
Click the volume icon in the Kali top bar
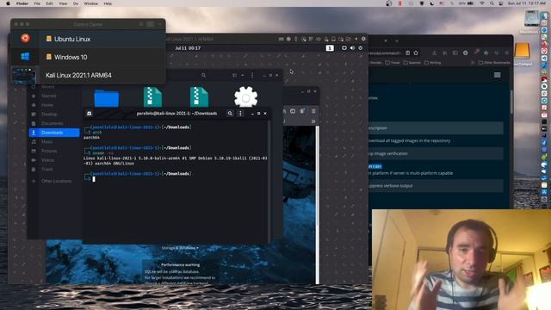(352, 48)
